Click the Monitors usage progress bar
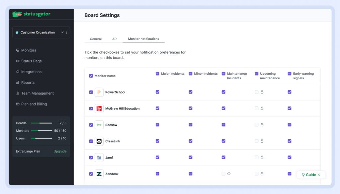340x194 pixels. pyautogui.click(x=42, y=131)
